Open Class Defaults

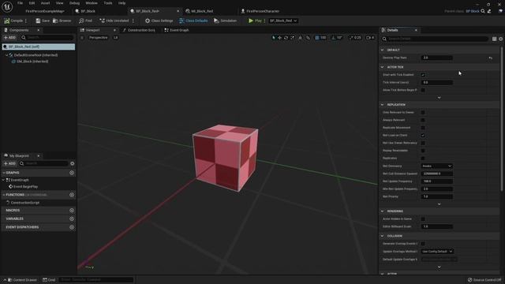pos(193,21)
